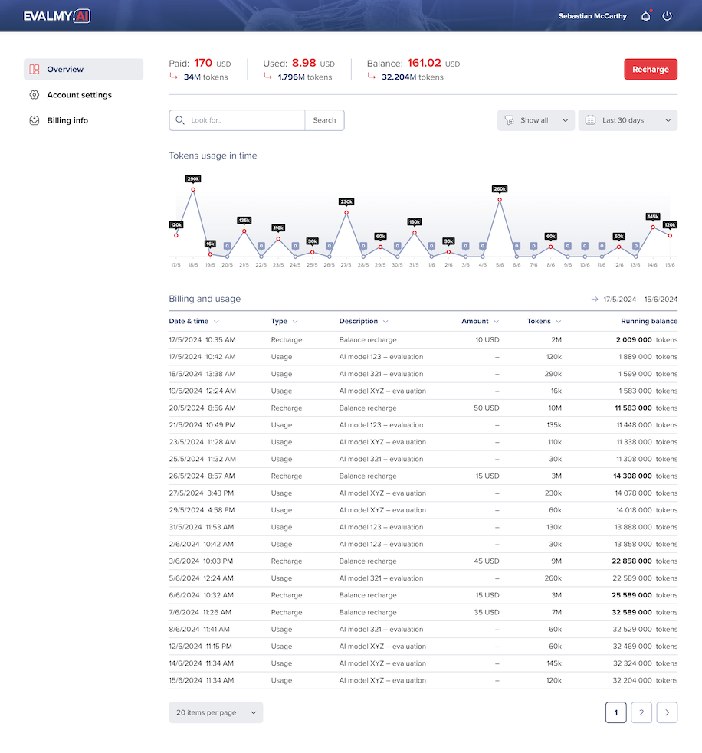Click the EvalmyAI logo
The height and width of the screenshot is (753, 702).
pyautogui.click(x=57, y=16)
